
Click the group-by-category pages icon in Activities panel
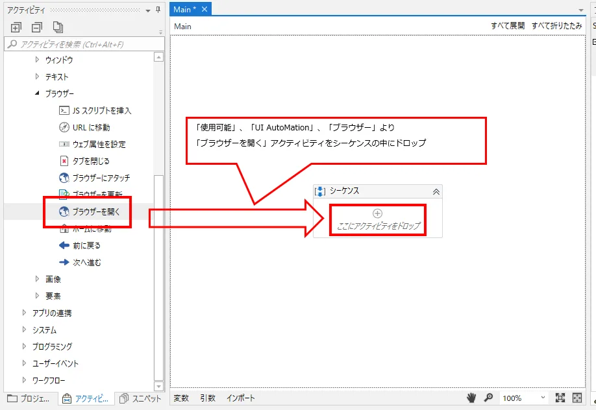pos(58,27)
